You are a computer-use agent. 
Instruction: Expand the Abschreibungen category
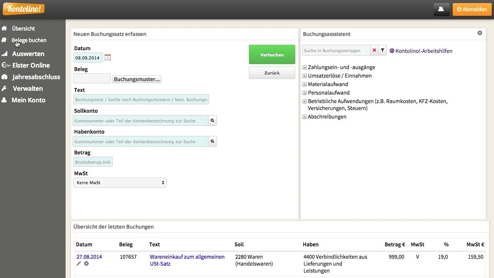pos(305,117)
